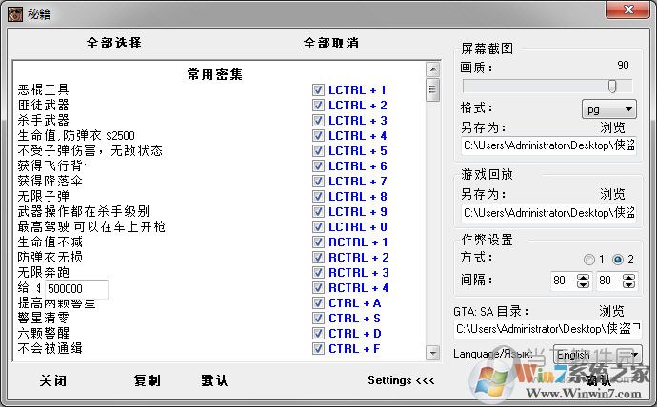Open the Language English dropdown
Image resolution: width=657 pixels, height=407 pixels.
coord(597,355)
